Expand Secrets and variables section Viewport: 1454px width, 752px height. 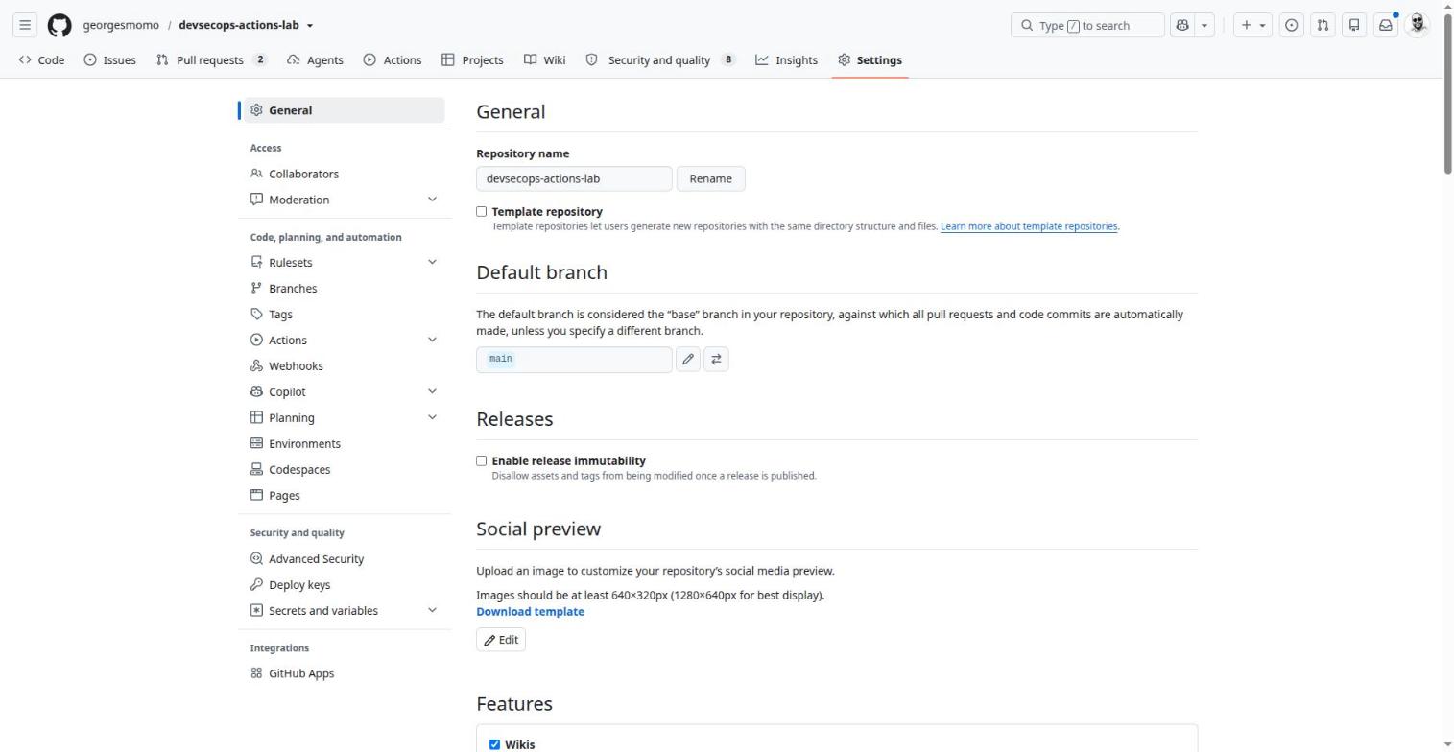coord(432,611)
